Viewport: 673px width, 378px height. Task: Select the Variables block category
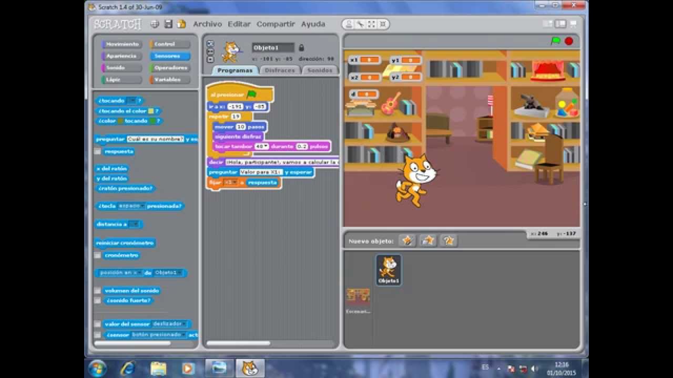point(170,80)
